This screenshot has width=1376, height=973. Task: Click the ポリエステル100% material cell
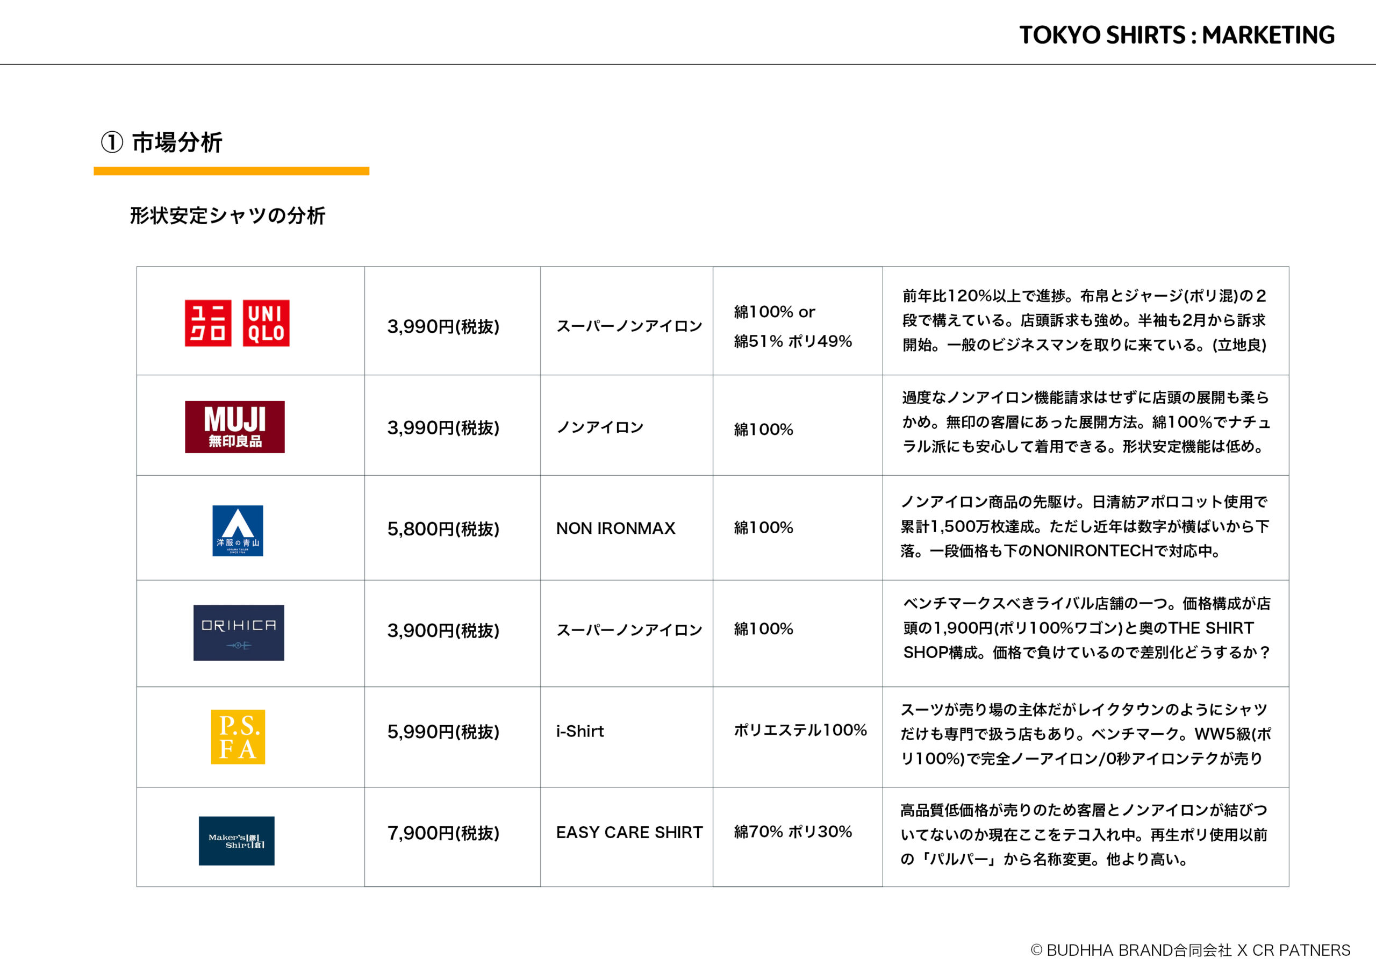(x=800, y=729)
